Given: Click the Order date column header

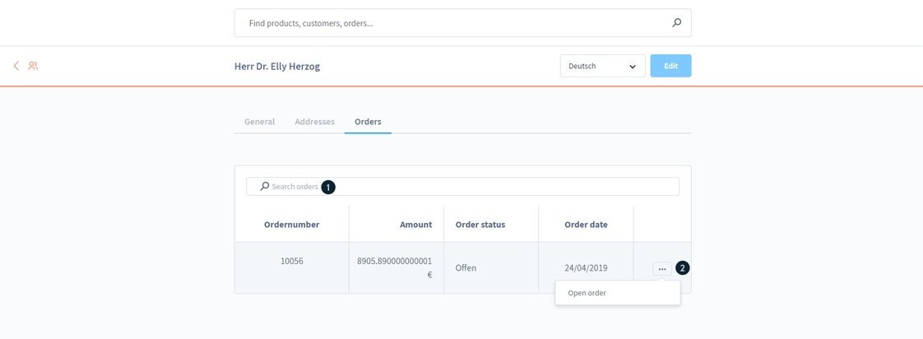Looking at the screenshot, I should [x=586, y=224].
